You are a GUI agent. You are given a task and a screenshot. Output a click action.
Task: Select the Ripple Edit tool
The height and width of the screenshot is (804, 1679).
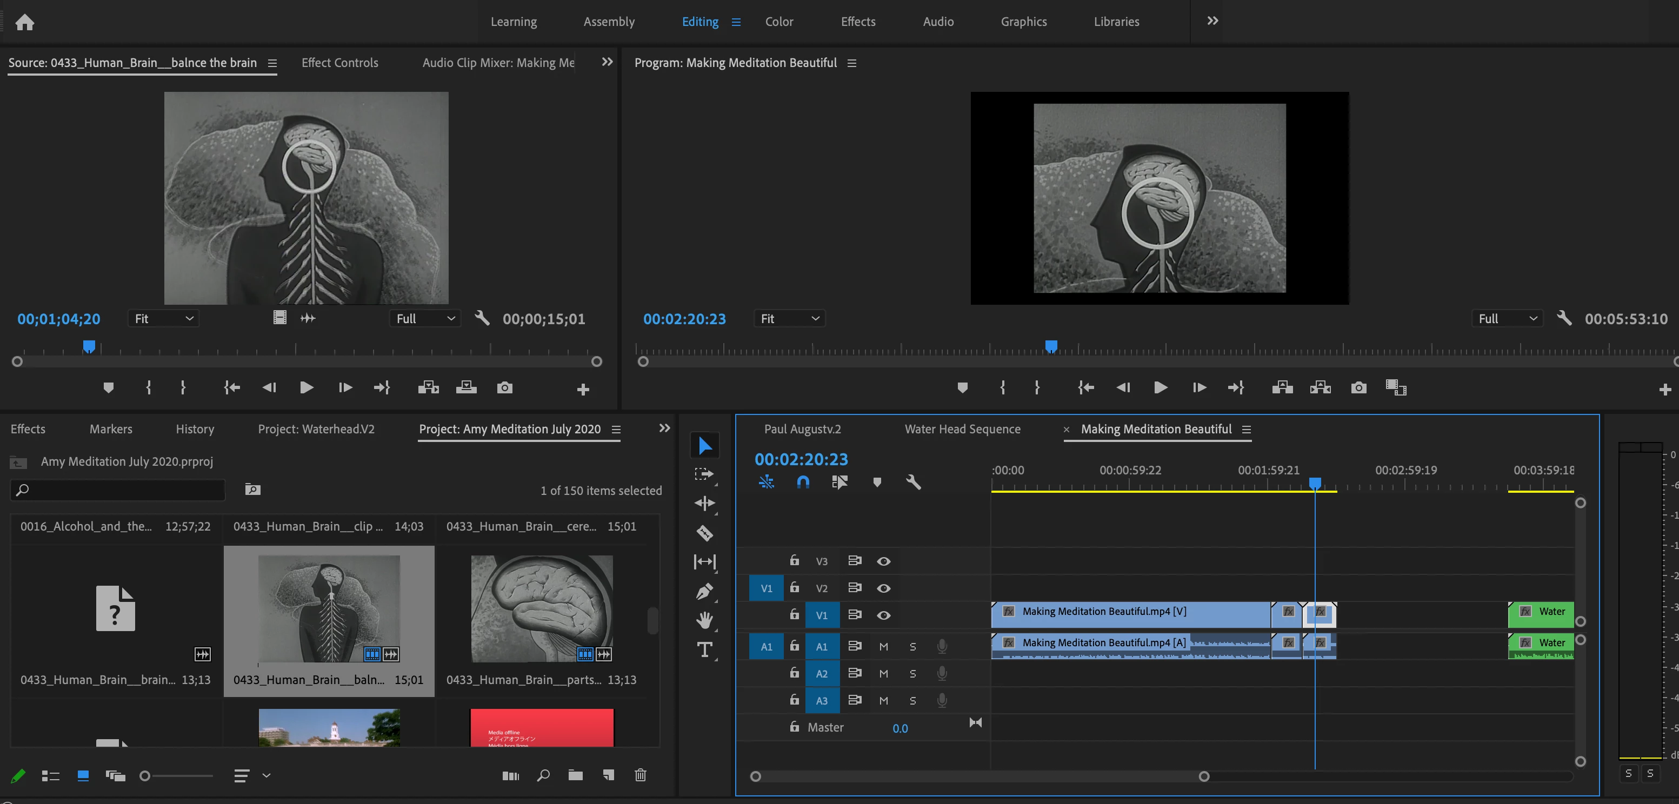tap(704, 503)
